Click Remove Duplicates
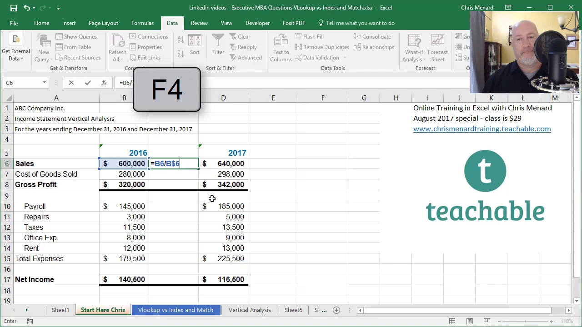This screenshot has width=582, height=327. click(x=322, y=47)
